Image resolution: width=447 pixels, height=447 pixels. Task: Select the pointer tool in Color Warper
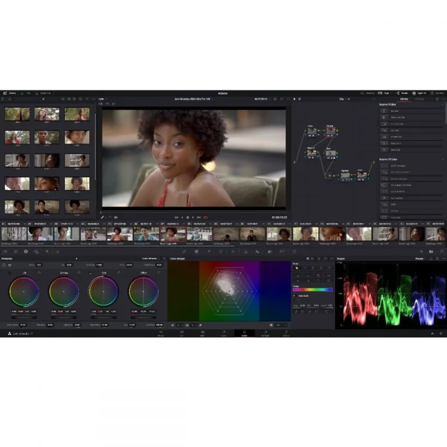(296, 268)
